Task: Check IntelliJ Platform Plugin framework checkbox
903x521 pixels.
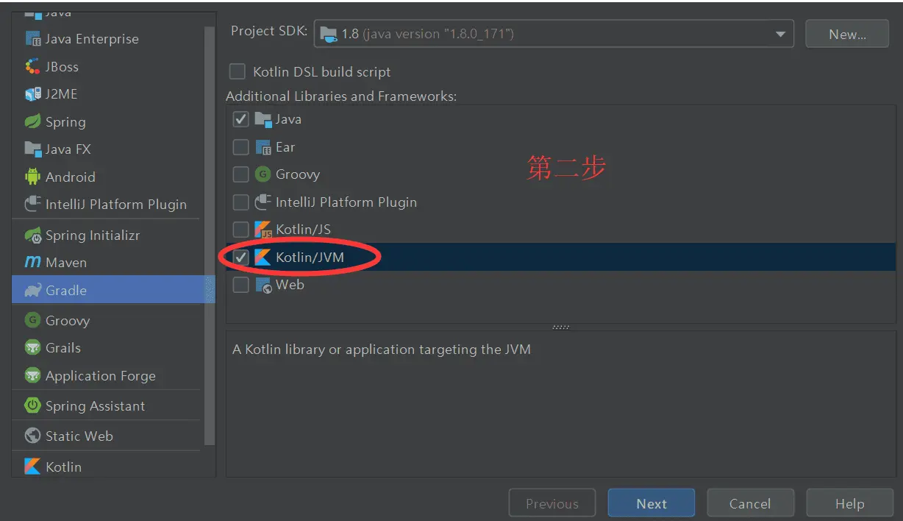Action: click(240, 202)
